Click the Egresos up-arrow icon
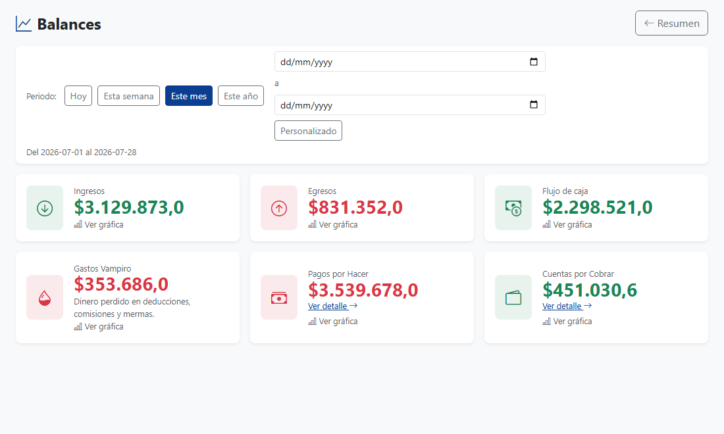The image size is (724, 434). pyautogui.click(x=279, y=208)
